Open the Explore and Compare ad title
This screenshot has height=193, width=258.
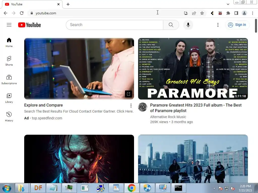43,105
